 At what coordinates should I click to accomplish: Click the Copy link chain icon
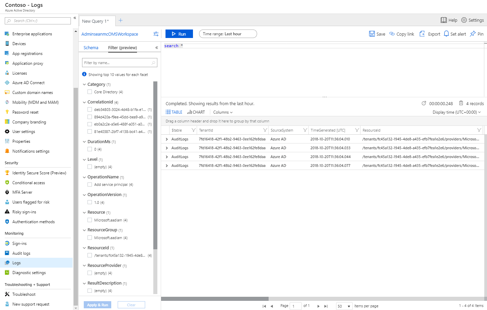pyautogui.click(x=392, y=34)
